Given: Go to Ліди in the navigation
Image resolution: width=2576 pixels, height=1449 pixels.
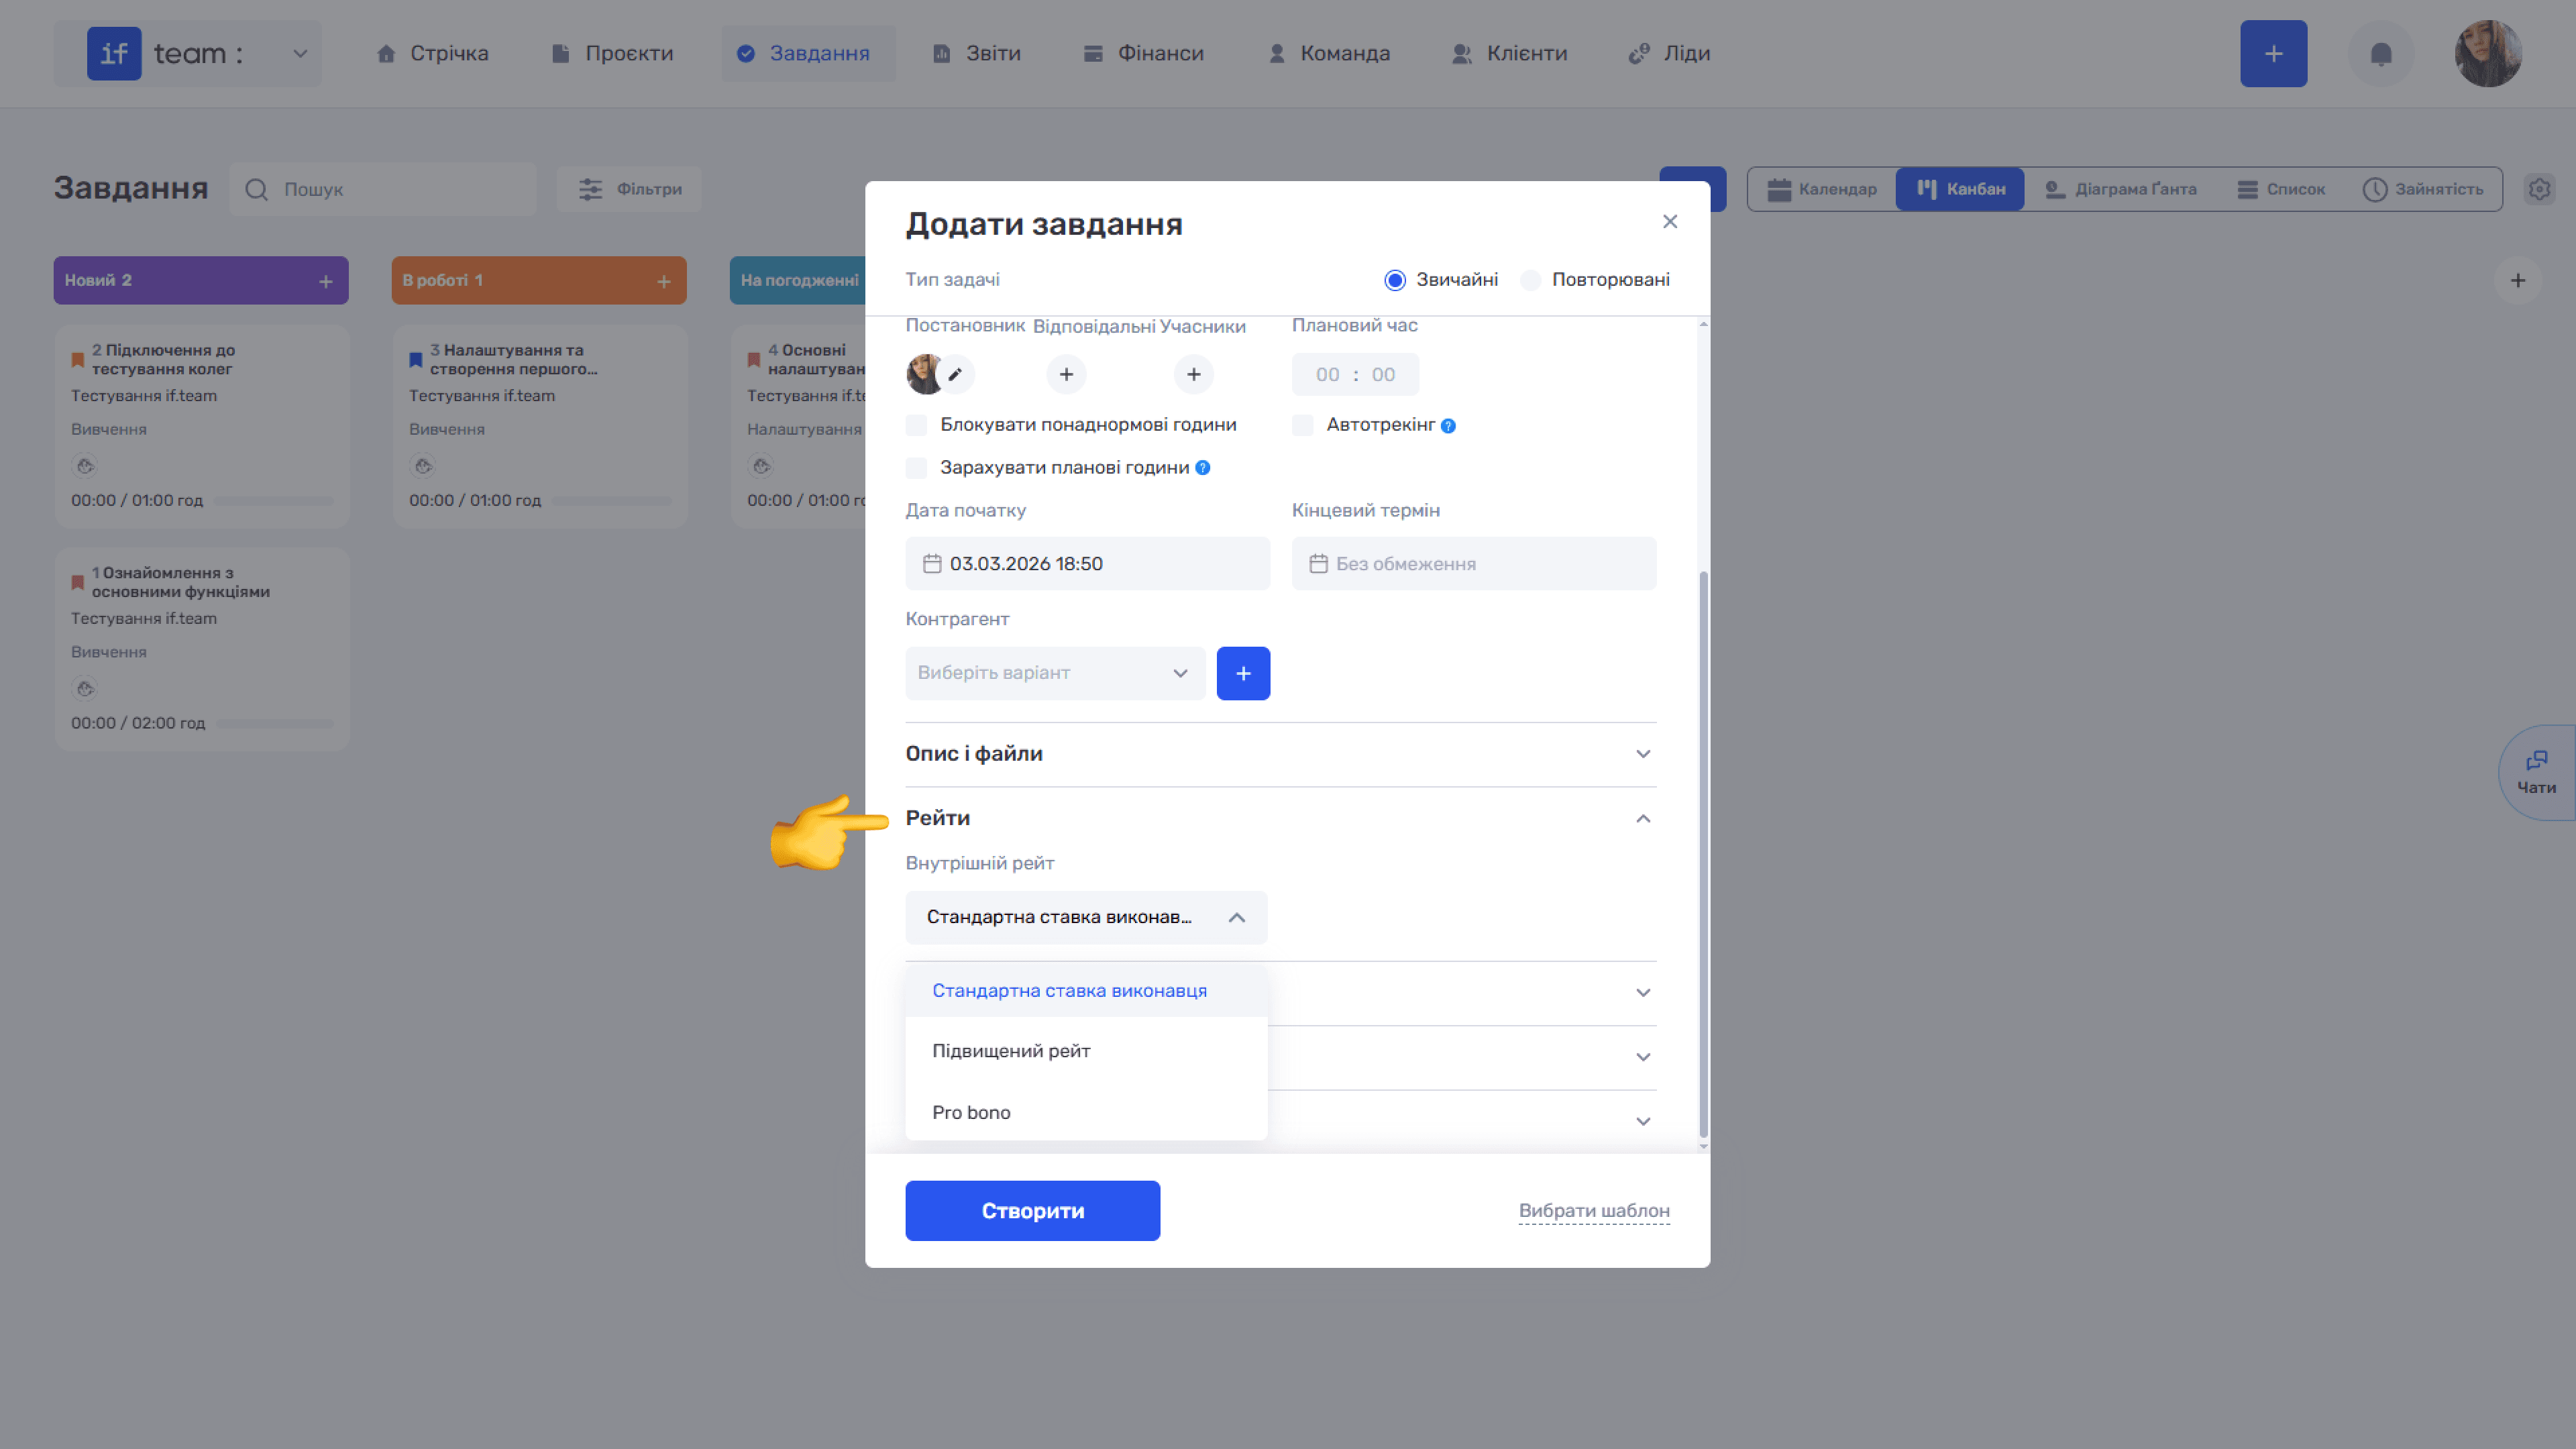Looking at the screenshot, I should [x=1670, y=54].
